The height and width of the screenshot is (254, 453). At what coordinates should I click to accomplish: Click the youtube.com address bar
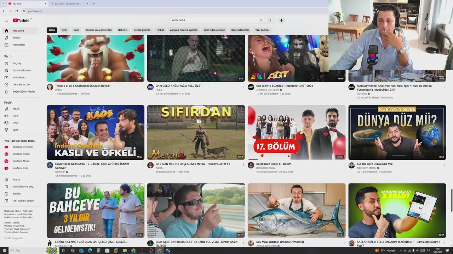[x=35, y=11]
